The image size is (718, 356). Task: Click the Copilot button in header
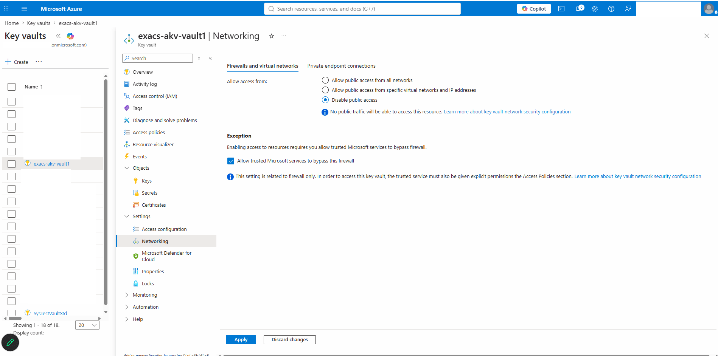pos(534,9)
